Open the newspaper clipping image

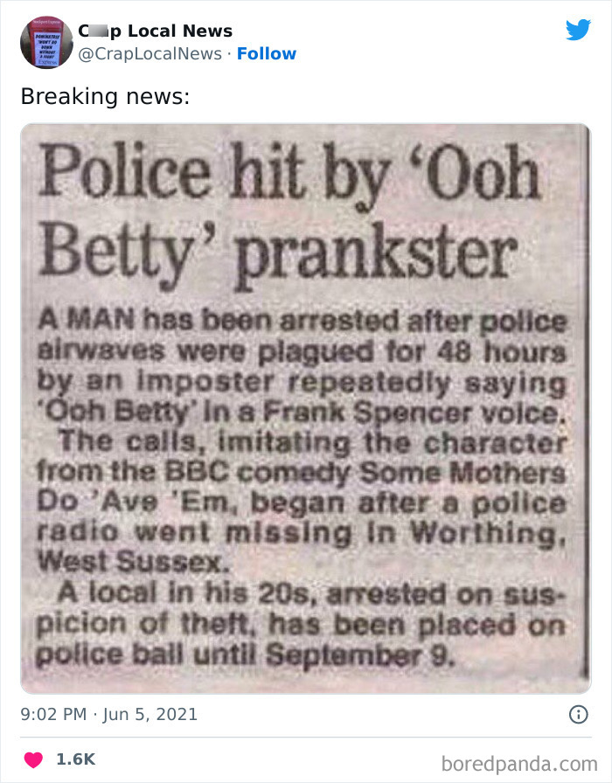point(306,406)
